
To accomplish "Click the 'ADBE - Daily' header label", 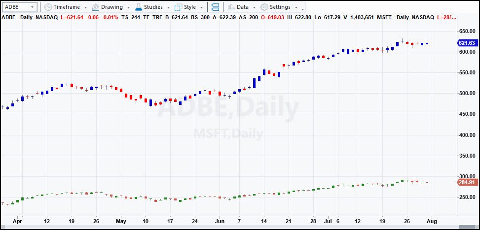I will 17,17.
